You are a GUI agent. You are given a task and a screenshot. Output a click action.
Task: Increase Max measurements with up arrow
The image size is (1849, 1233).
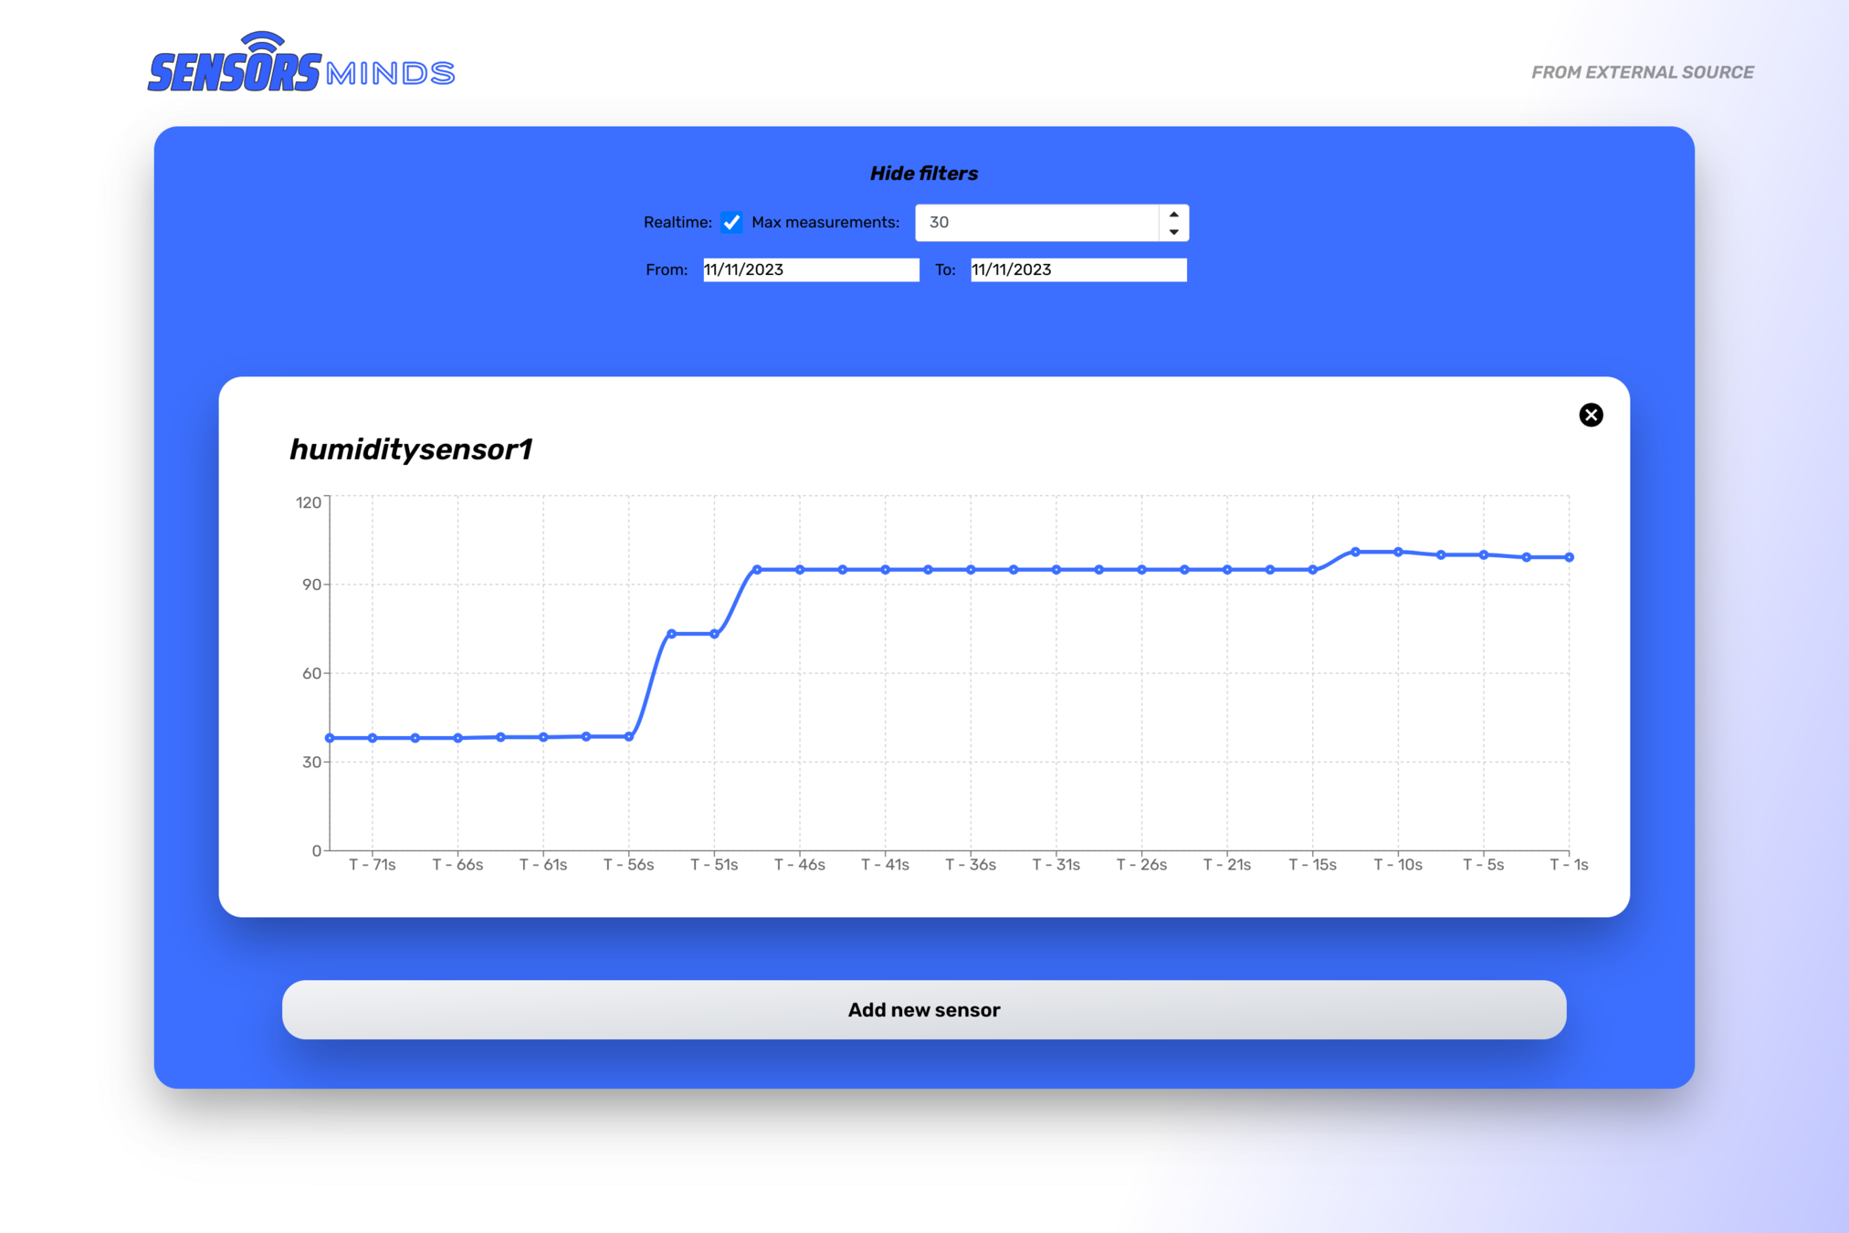tap(1174, 214)
